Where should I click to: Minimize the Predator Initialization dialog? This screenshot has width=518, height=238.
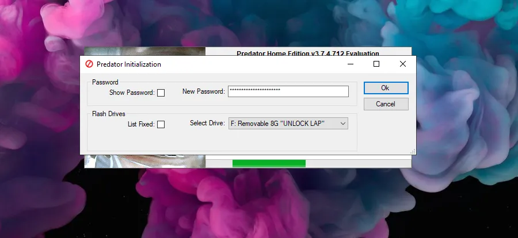(x=350, y=64)
